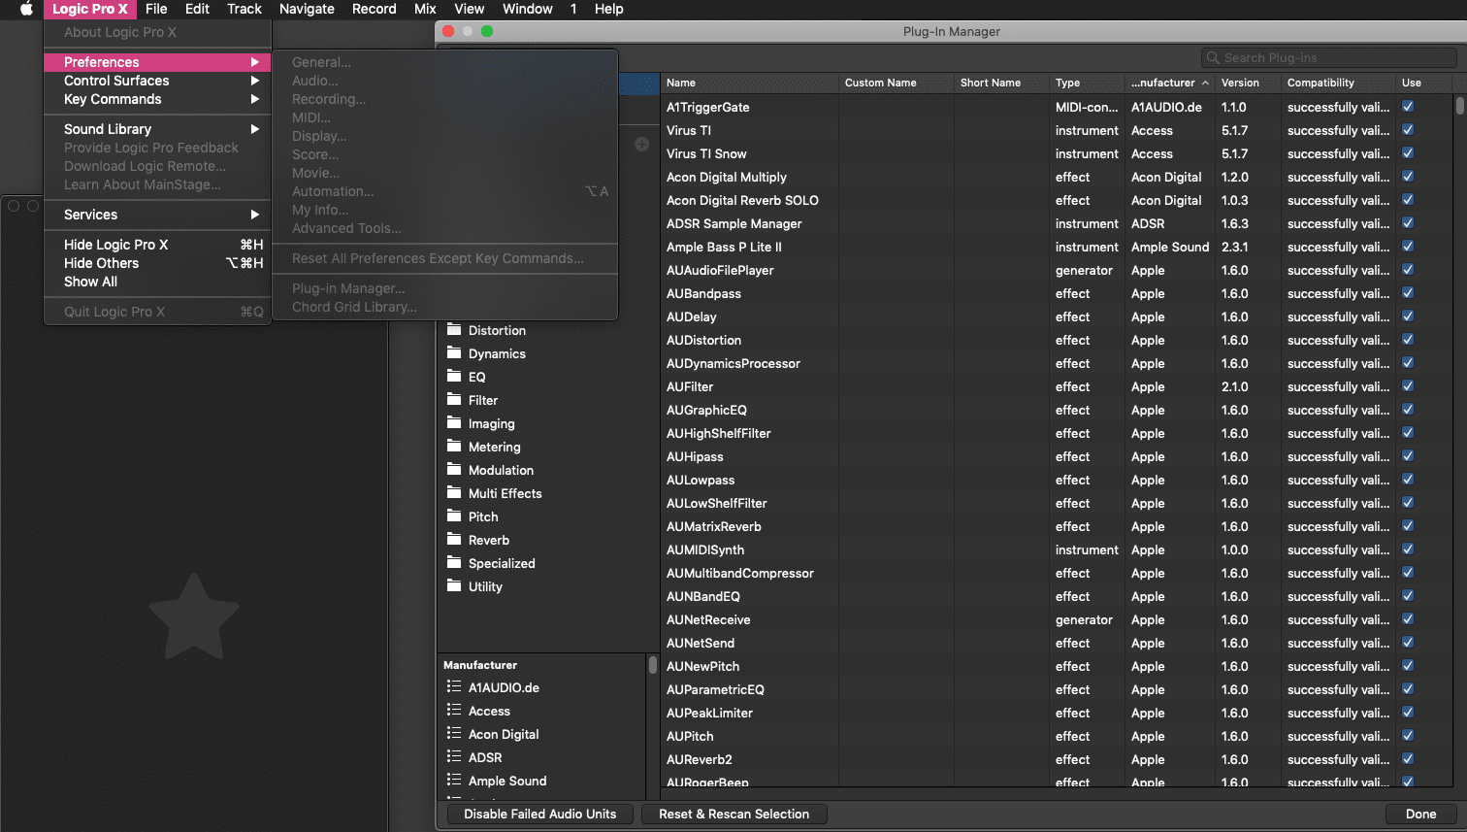This screenshot has height=832, width=1467.
Task: Disable the AUDelay plug-in checkbox
Action: click(1408, 316)
